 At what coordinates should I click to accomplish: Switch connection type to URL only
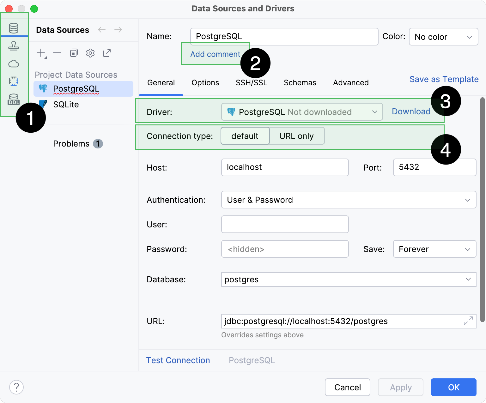[x=296, y=136]
